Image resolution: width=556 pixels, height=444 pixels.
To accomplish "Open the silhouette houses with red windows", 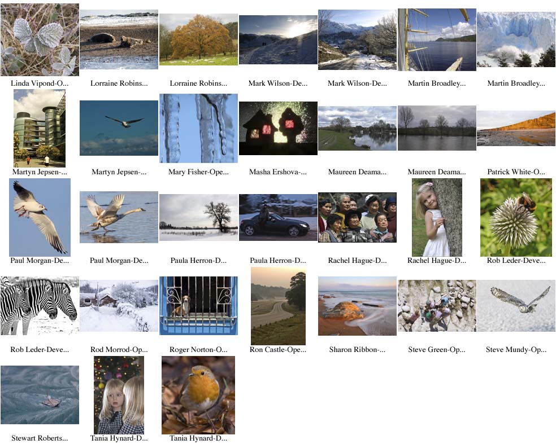I will (278, 128).
